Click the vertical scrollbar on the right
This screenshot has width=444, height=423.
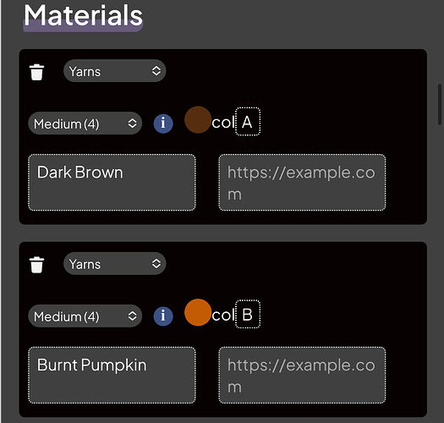[x=440, y=104]
